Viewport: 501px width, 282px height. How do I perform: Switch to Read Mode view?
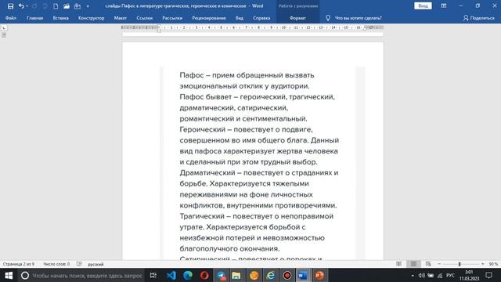398,264
